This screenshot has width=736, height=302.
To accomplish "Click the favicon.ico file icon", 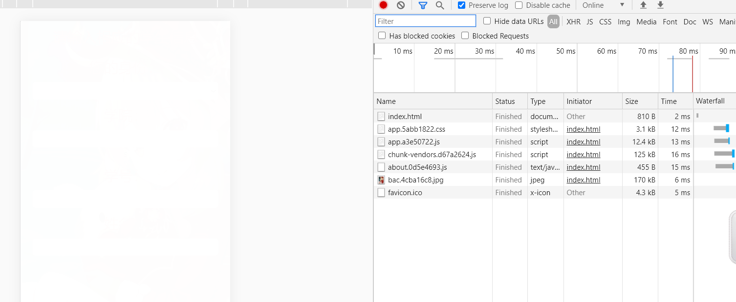I will click(x=381, y=193).
